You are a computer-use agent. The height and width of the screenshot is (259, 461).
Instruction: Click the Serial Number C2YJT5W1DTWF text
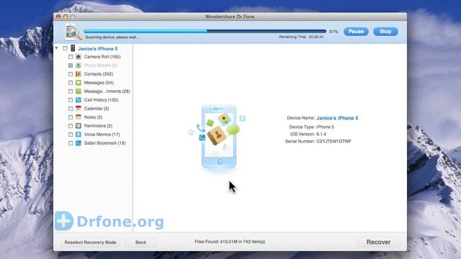tap(334, 141)
